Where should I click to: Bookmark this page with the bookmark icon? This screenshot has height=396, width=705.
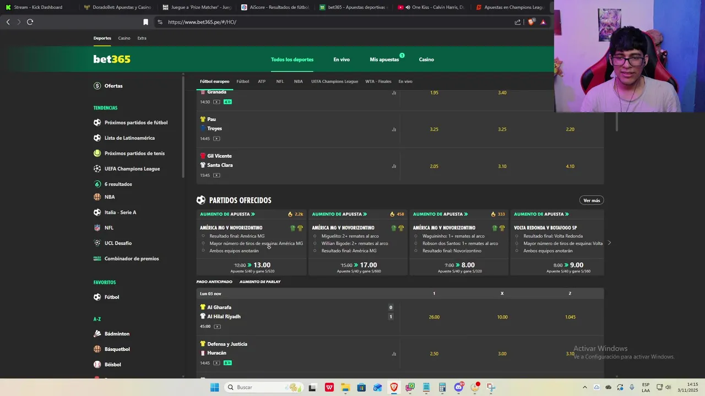point(145,22)
